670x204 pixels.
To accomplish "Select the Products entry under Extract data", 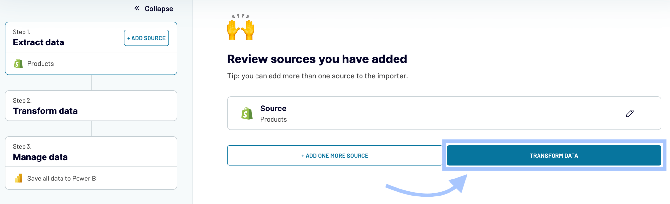I will tap(41, 63).
